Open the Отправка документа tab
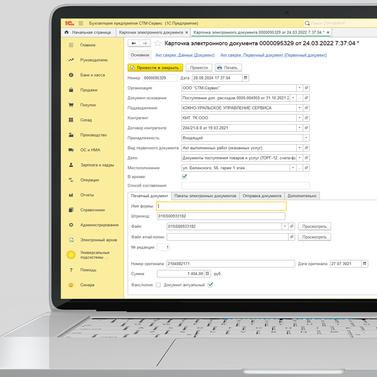 tap(262, 196)
